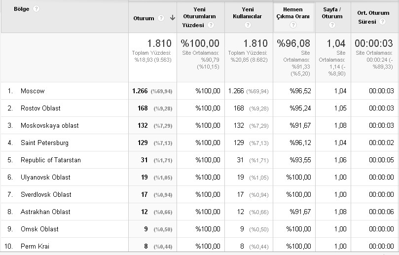Click the Perm Krai region entry
Viewport: 399px width, 255px height.
(x=35, y=246)
